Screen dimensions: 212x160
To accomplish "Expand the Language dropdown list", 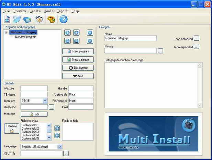I will pyautogui.click(x=60, y=147).
